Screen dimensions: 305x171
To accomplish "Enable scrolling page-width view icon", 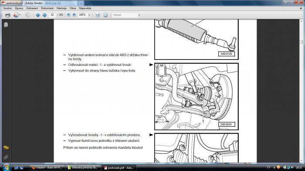I will [x=98, y=15].
